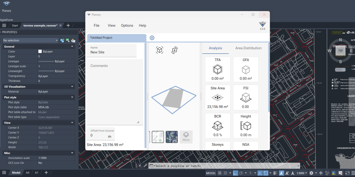Image resolution: width=355 pixels, height=177 pixels.
Task: Toggle drawing grid display in status bar
Action: click(x=219, y=173)
